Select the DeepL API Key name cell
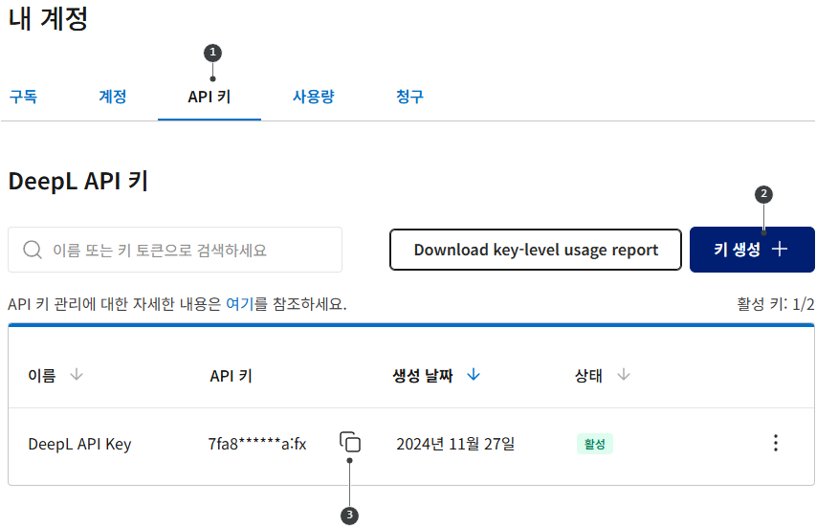816x526 pixels. [x=79, y=445]
